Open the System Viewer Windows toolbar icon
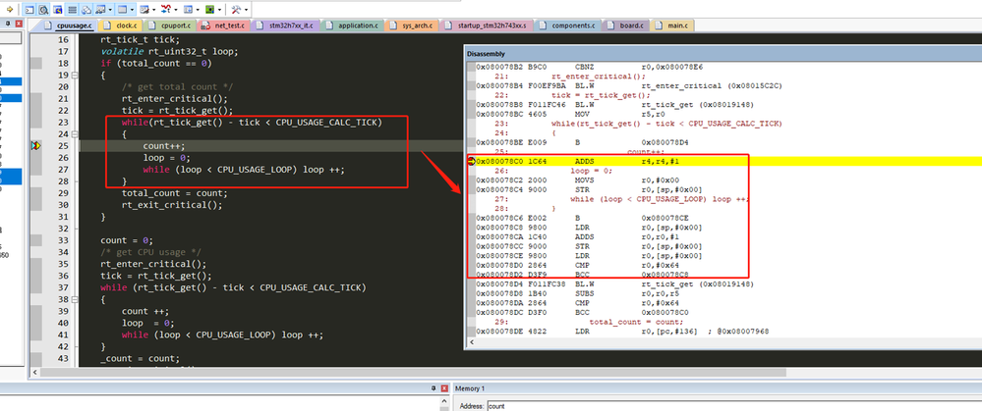Screen dimensions: 982x411 (210, 10)
